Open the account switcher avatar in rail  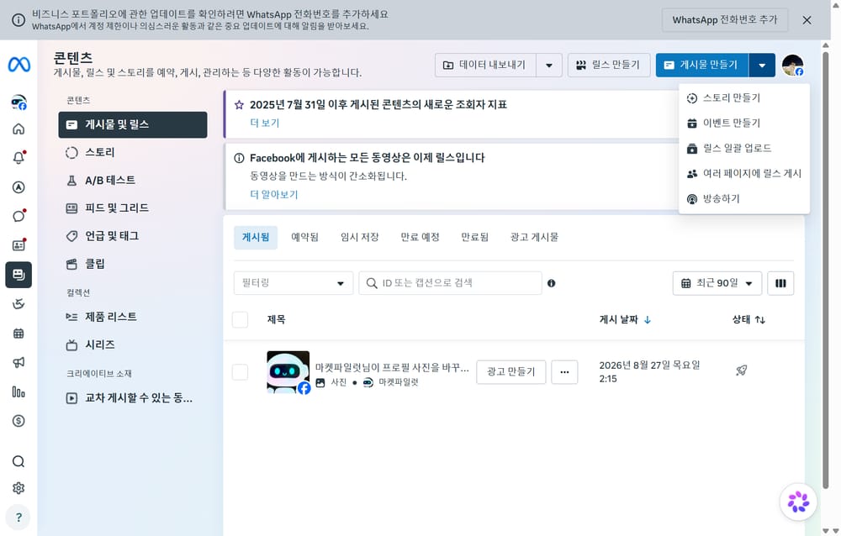coord(19,102)
